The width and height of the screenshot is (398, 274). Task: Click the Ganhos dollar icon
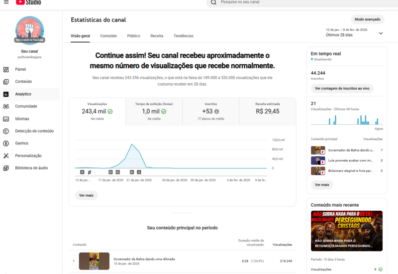click(x=6, y=143)
